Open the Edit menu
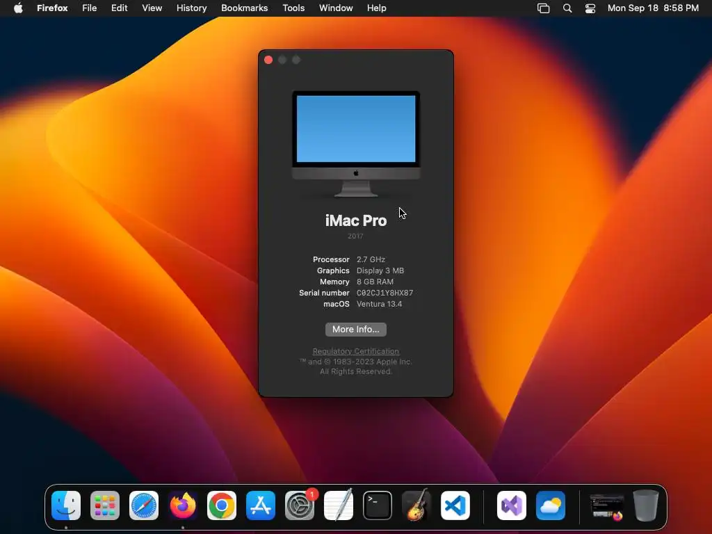 point(119,8)
